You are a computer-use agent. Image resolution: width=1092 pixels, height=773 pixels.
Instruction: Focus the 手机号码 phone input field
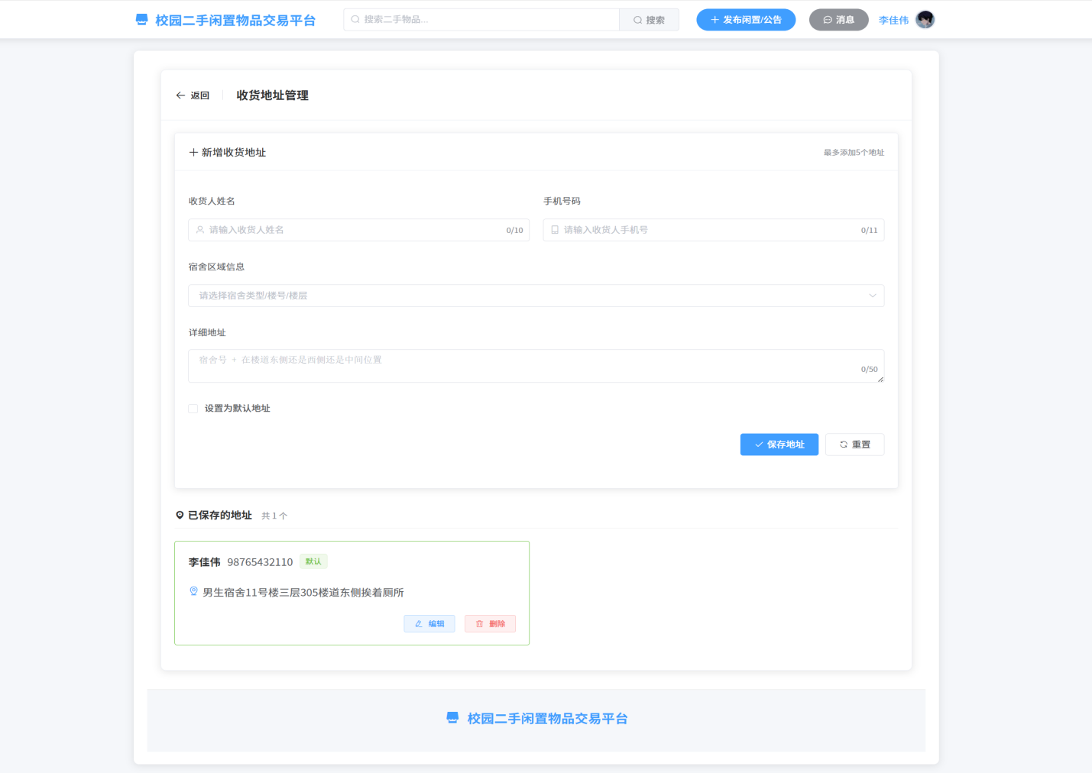(713, 230)
